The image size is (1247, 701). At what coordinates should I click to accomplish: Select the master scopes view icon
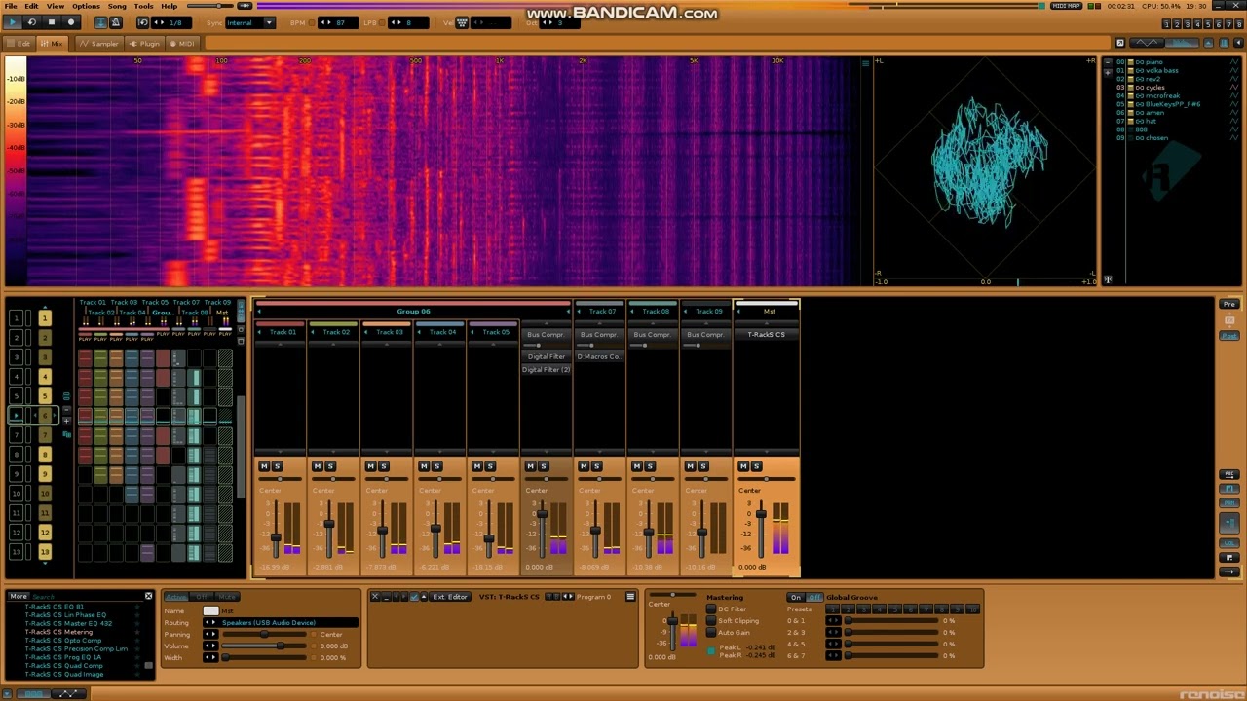(1148, 43)
